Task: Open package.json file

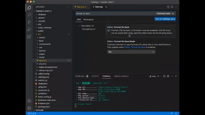Action: (x=44, y=107)
